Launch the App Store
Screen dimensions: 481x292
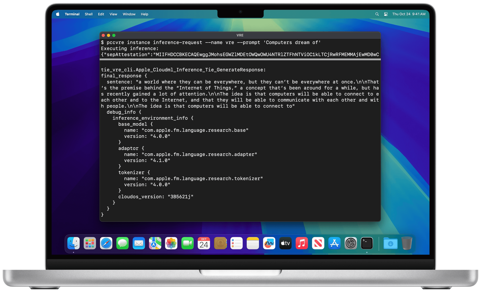(334, 243)
